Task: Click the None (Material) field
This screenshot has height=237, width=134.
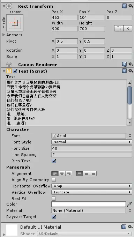Action: 89,210
